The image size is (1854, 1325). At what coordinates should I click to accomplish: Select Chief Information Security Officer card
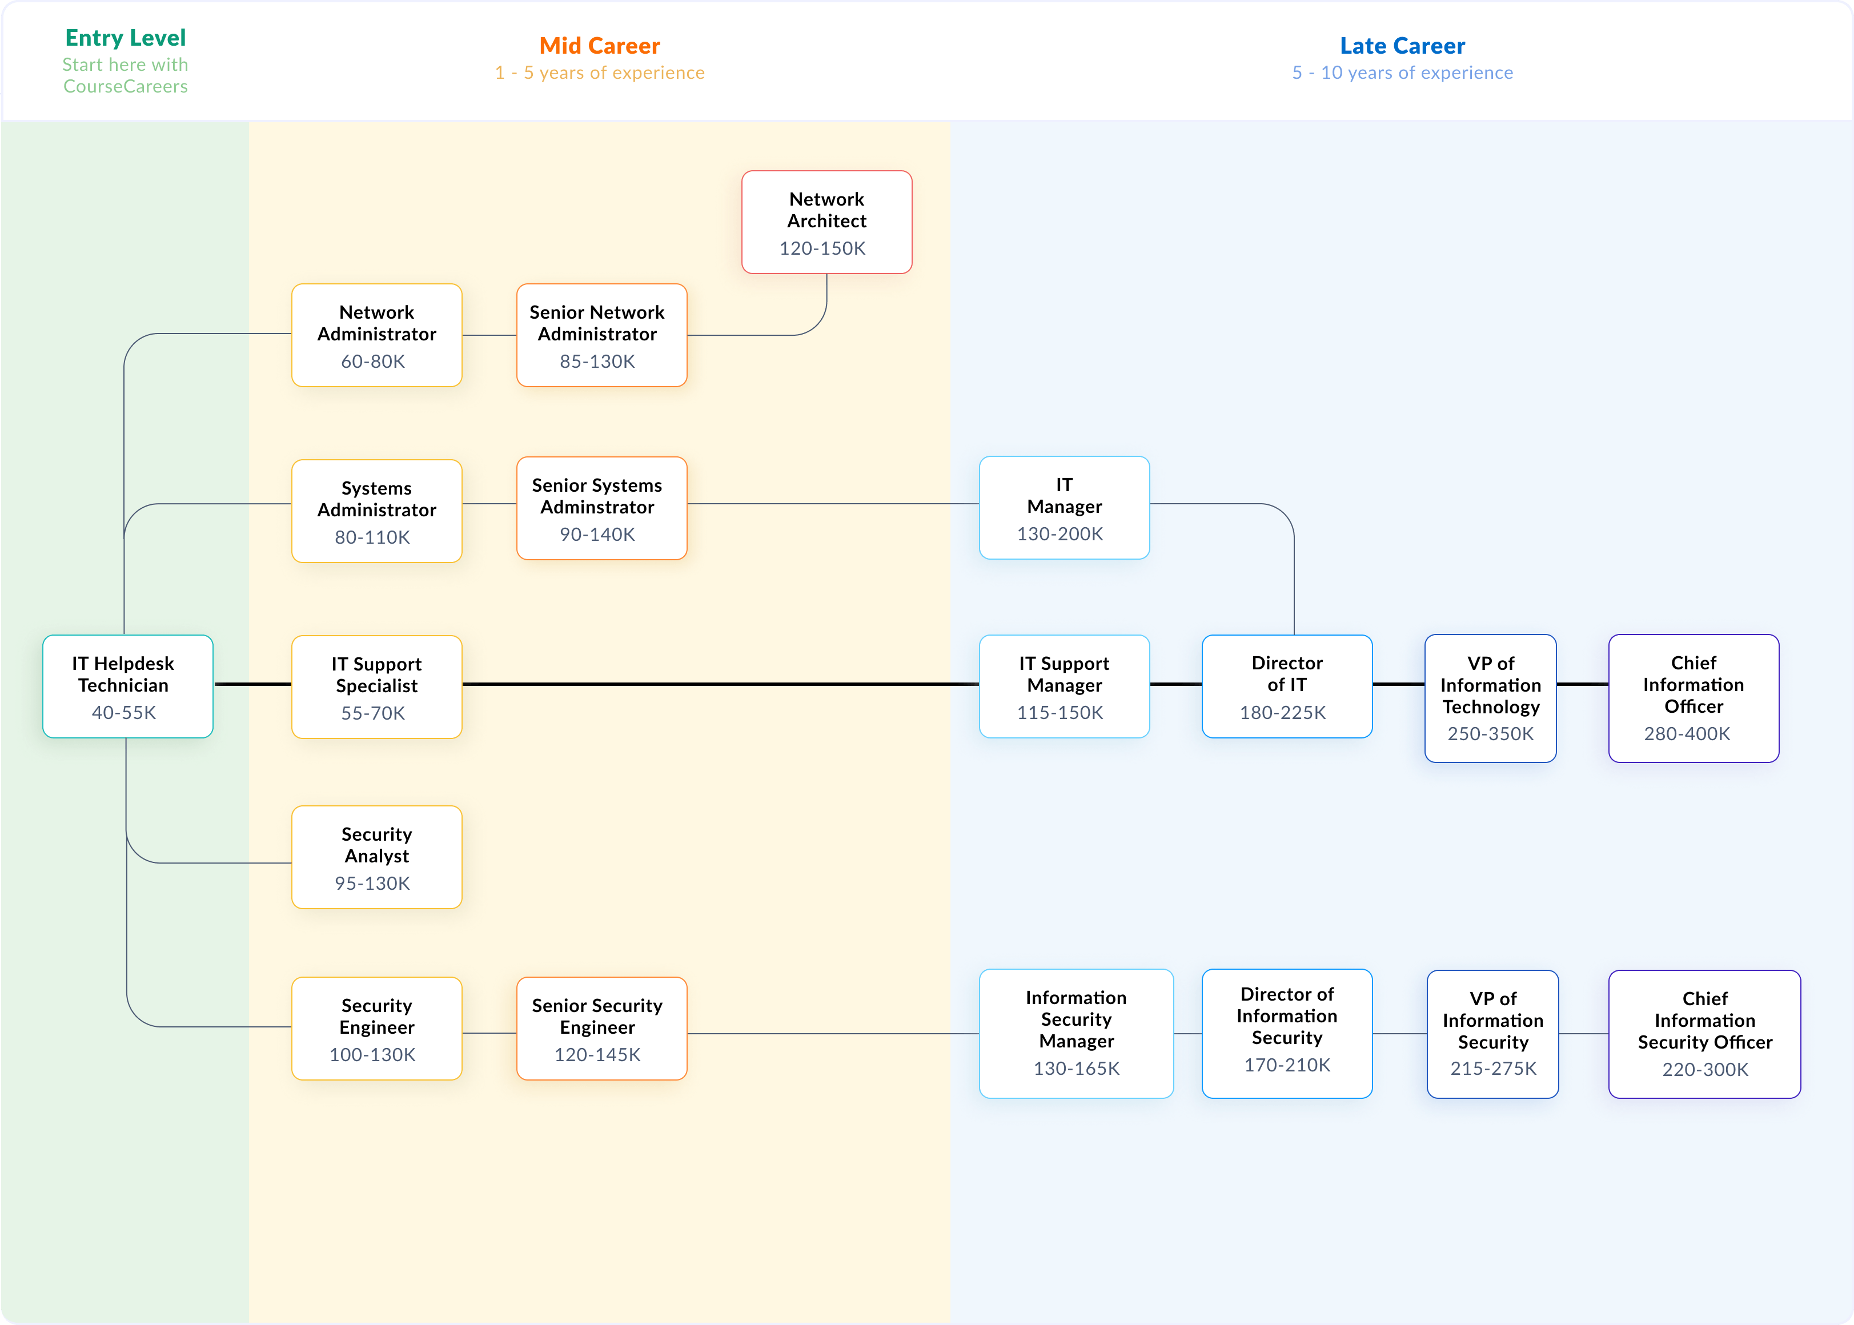coord(1705,1034)
